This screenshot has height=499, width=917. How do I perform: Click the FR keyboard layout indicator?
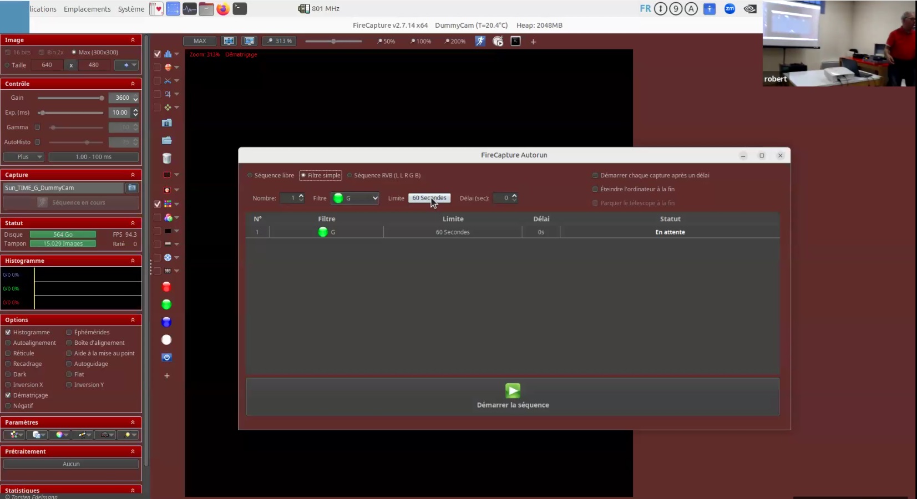(x=645, y=9)
